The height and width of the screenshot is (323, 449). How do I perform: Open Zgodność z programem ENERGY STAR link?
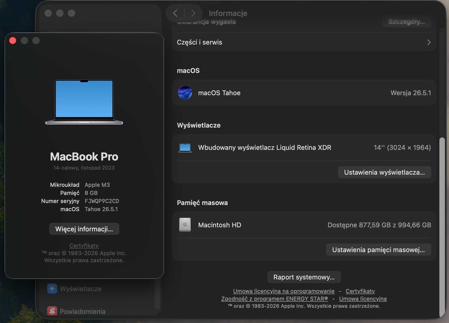tap(274, 299)
